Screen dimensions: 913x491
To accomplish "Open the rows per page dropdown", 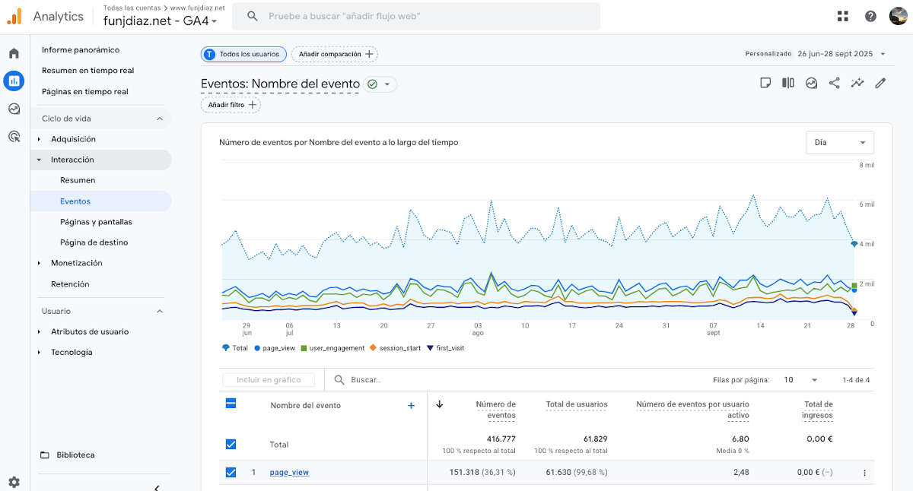I will pos(800,380).
